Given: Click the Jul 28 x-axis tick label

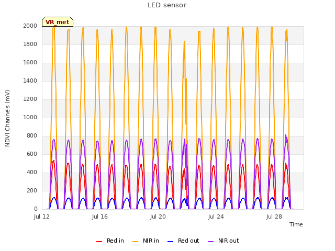Looking at the screenshot, I should (x=274, y=216).
